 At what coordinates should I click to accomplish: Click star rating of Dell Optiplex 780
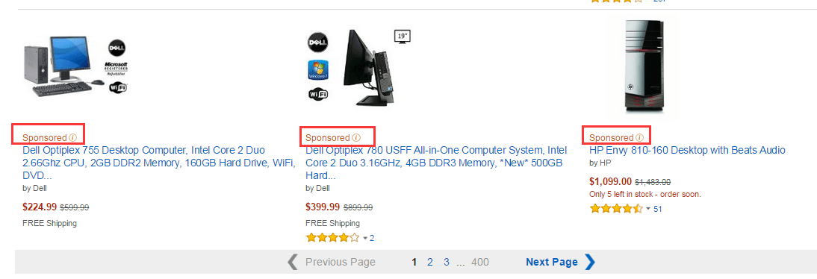click(333, 238)
